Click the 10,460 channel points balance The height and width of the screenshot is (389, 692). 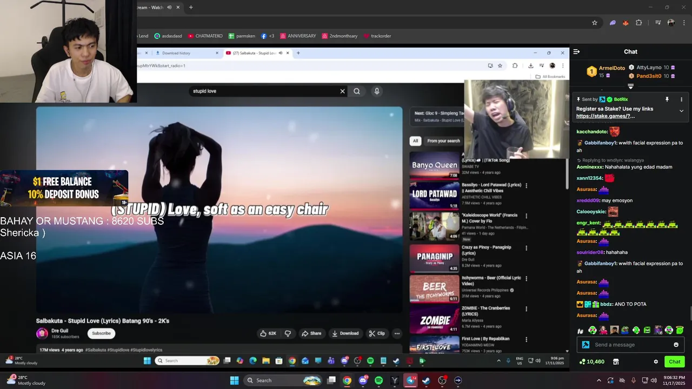(591, 362)
